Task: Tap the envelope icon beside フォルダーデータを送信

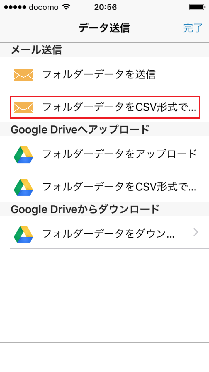Action: point(23,75)
